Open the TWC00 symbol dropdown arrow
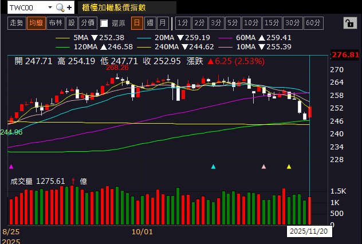Viewport: 362px width, 244px height. pyautogui.click(x=50, y=7)
